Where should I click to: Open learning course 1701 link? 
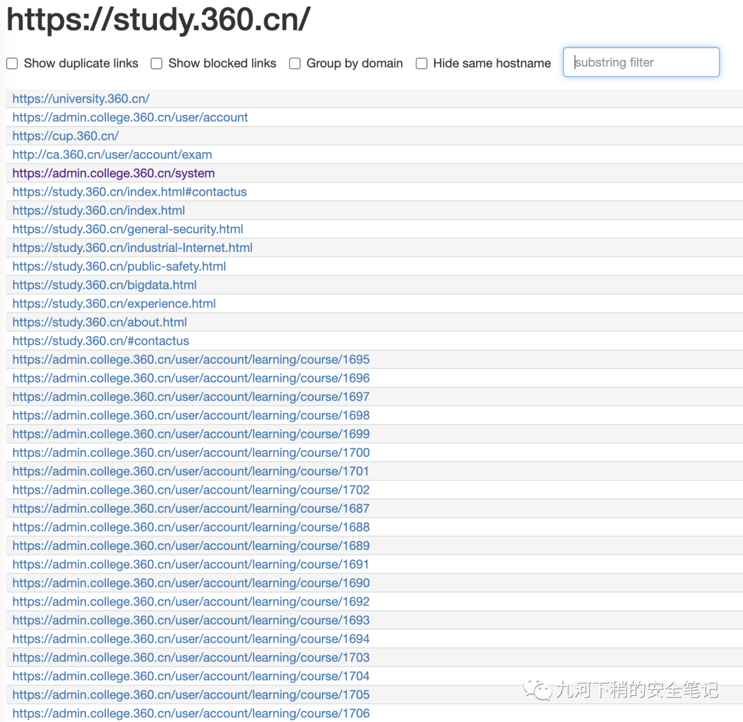[x=191, y=471]
